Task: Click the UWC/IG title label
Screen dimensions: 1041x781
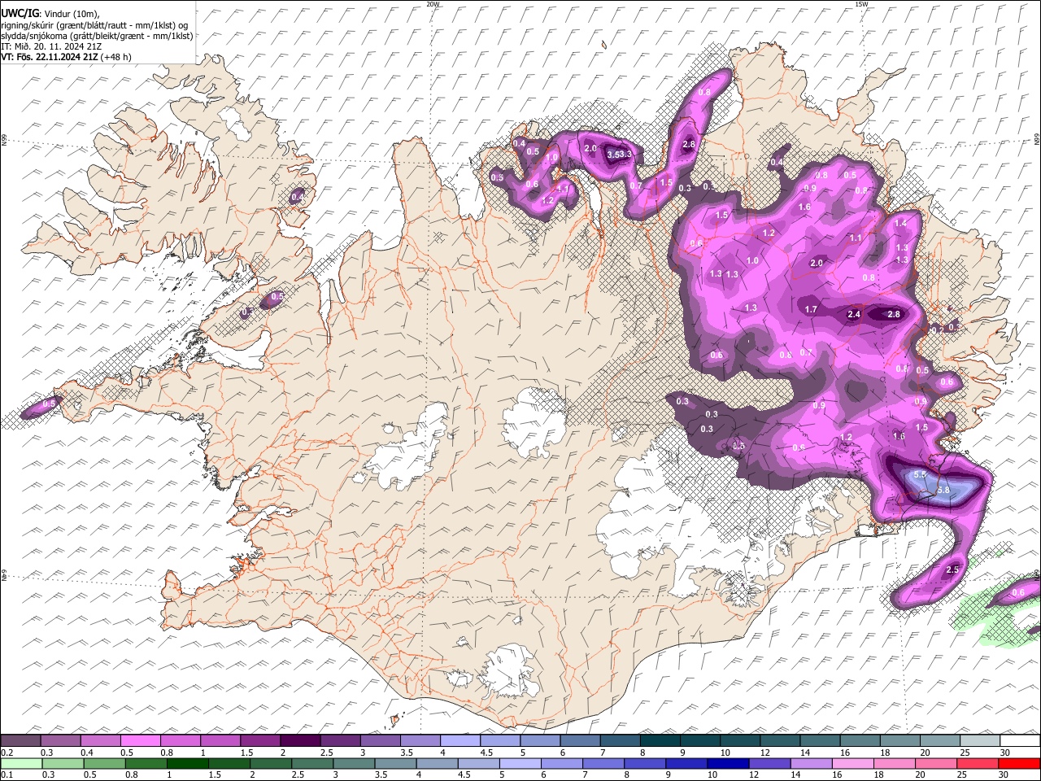Action: click(20, 12)
